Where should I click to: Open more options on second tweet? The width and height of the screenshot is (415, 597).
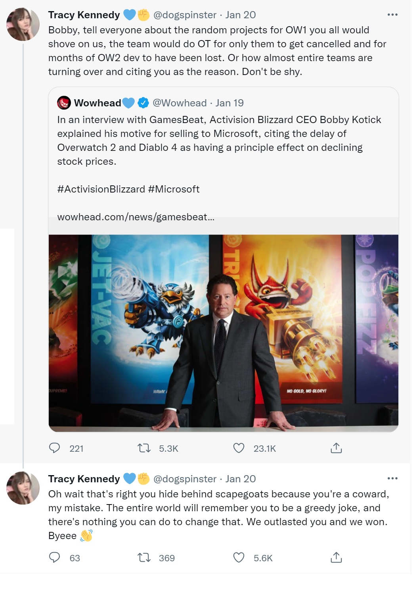point(392,478)
